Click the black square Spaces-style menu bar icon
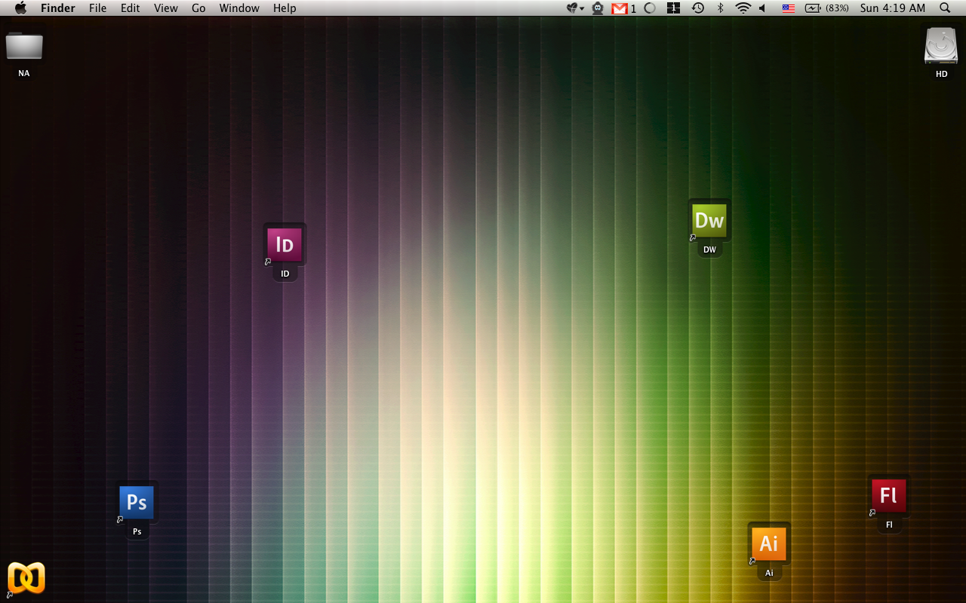966x603 pixels. click(x=674, y=8)
